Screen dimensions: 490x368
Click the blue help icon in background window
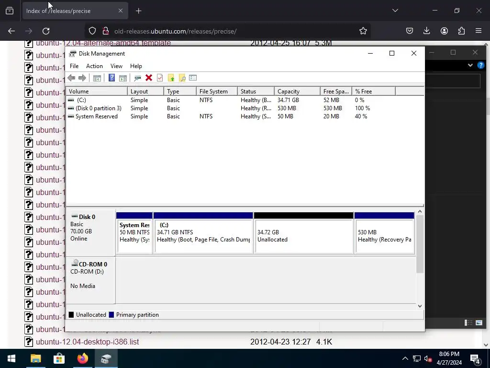(480, 65)
